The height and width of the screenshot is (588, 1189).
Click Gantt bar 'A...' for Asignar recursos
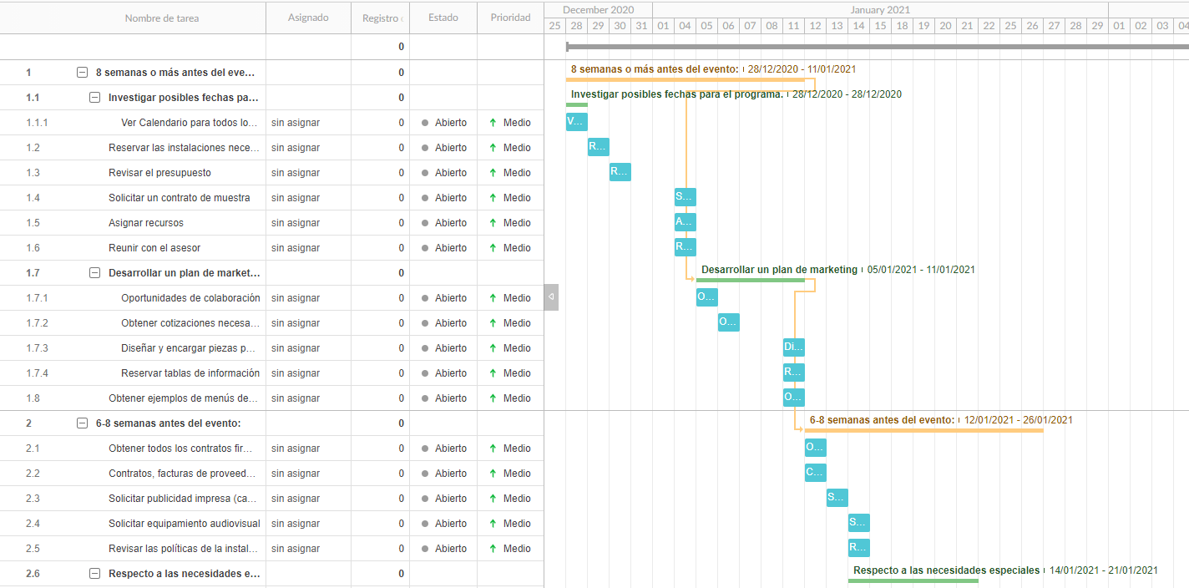(x=686, y=222)
